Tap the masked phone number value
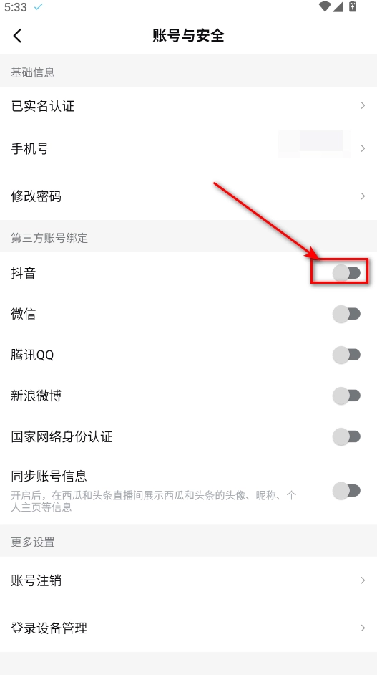 (x=314, y=143)
